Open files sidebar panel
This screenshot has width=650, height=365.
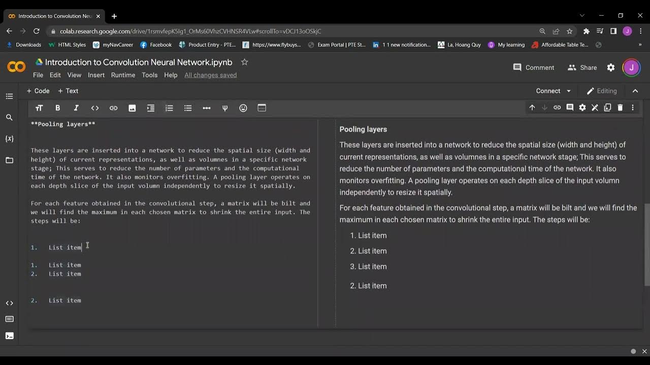[x=9, y=160]
